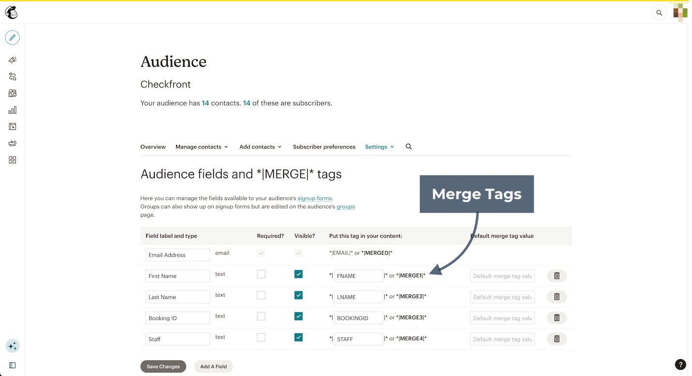The width and height of the screenshot is (692, 376).
Task: Edit the Email Address field label
Action: coord(178,255)
